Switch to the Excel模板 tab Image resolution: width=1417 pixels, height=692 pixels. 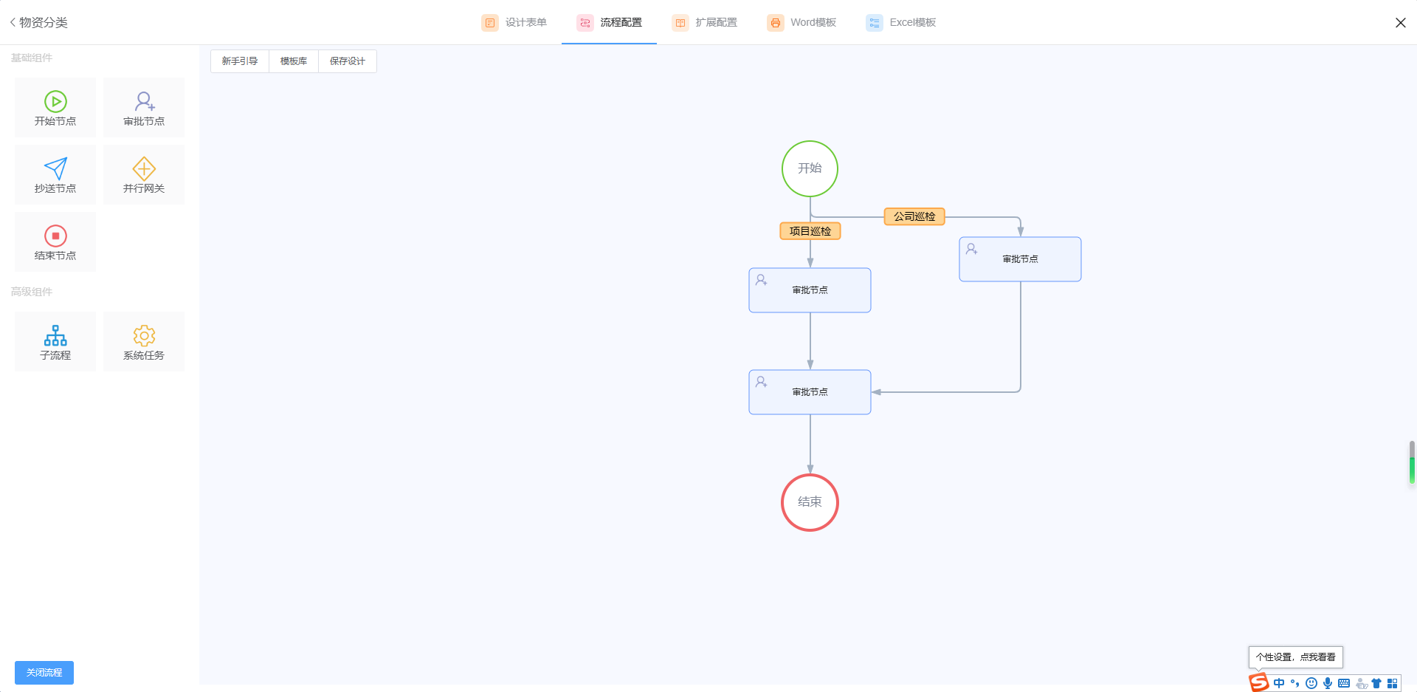(x=900, y=23)
